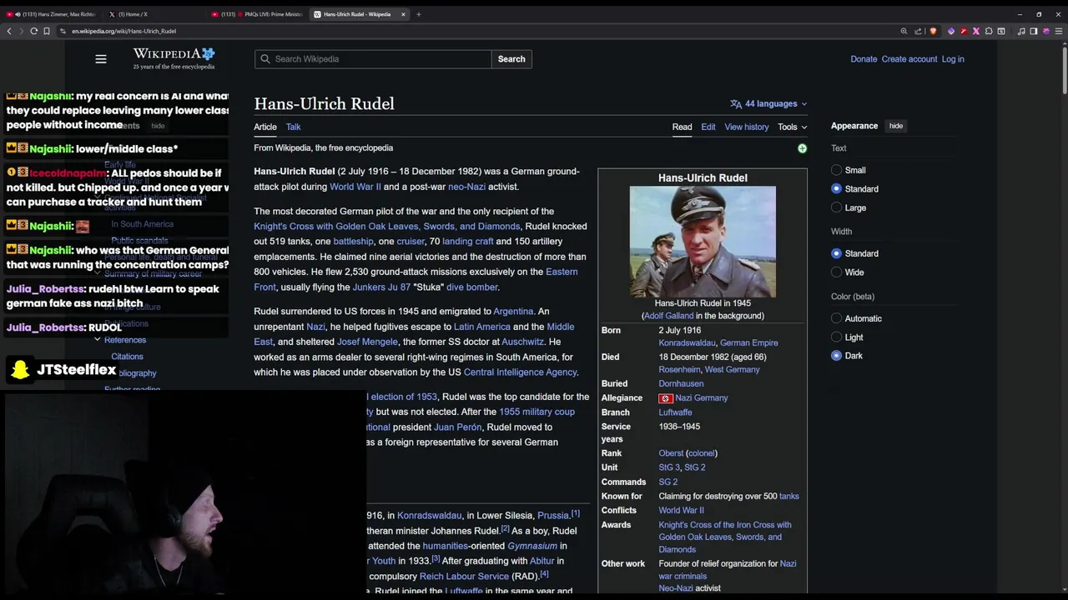Open the Brave Shields lion icon
The height and width of the screenshot is (600, 1068).
[933, 31]
